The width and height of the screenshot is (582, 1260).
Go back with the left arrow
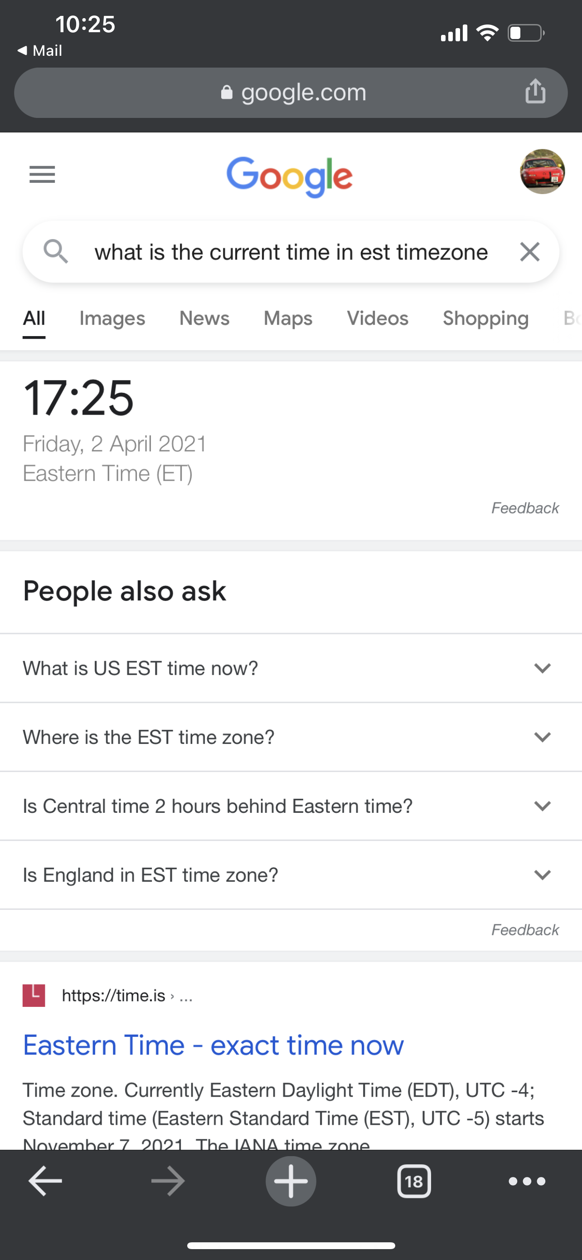(x=45, y=1181)
